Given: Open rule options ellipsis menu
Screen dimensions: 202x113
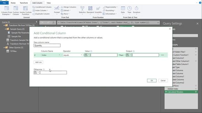Looking at the screenshot, I should 163,55.
